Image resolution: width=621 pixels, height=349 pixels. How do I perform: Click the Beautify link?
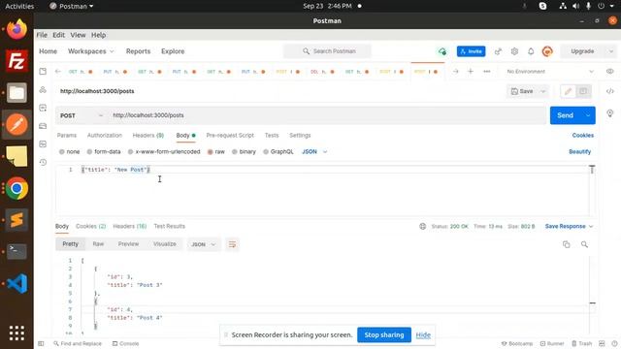tap(580, 151)
